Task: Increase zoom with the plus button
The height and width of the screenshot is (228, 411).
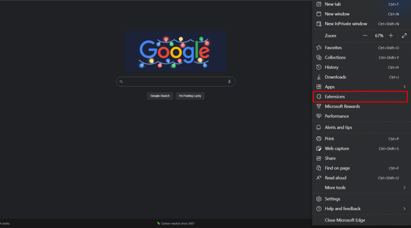Action: pyautogui.click(x=391, y=36)
